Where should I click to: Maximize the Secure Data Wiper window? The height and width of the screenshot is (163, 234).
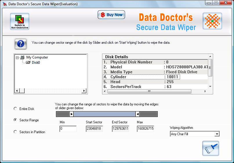tap(216, 3)
